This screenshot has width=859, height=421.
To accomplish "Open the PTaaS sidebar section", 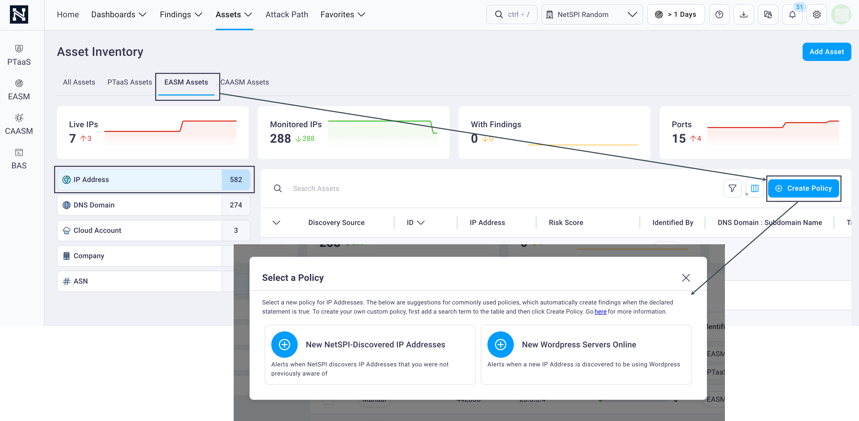I will click(19, 55).
